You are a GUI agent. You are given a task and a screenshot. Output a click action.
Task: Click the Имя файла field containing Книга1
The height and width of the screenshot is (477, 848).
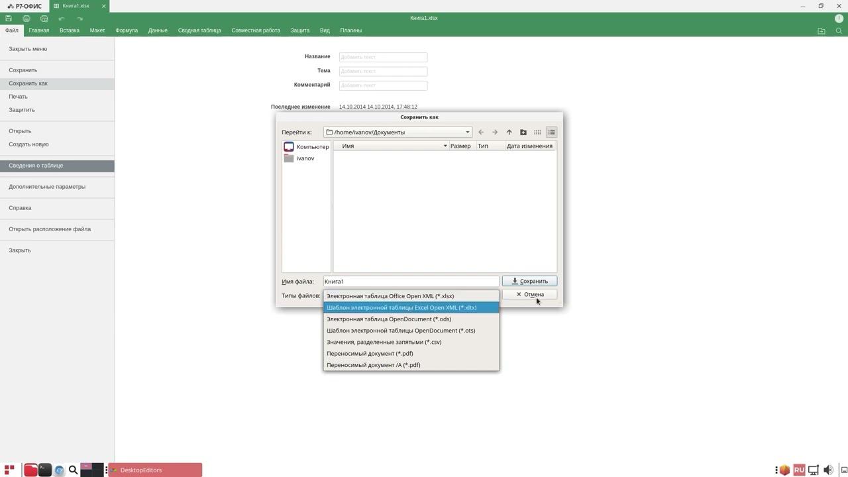coord(411,282)
